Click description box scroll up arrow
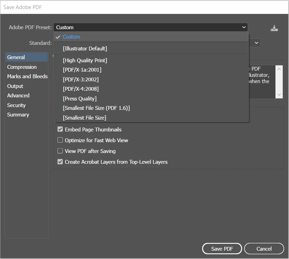The height and width of the screenshot is (259, 289). pyautogui.click(x=279, y=69)
